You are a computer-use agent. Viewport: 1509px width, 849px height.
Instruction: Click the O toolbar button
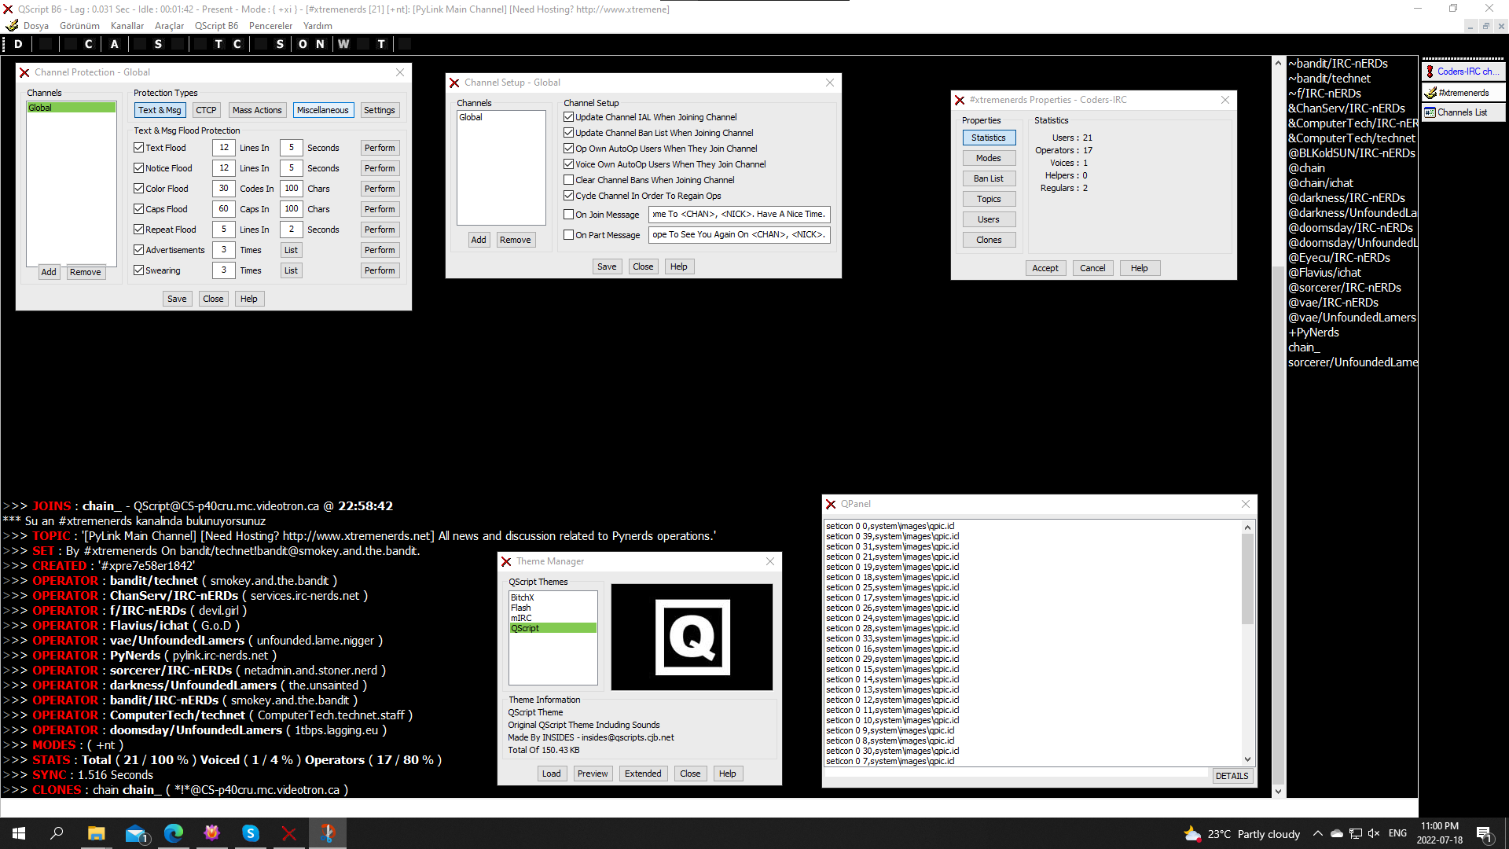pyautogui.click(x=303, y=44)
